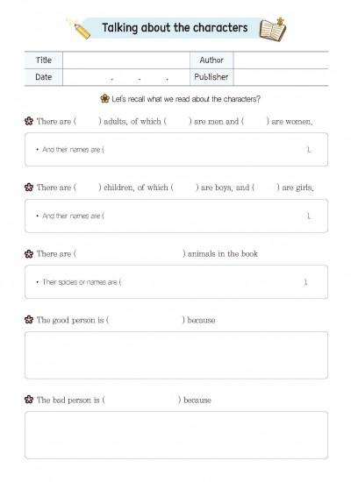This screenshot has width=351, height=482.
Task: Click the blank for number of boys
Action: [185, 188]
